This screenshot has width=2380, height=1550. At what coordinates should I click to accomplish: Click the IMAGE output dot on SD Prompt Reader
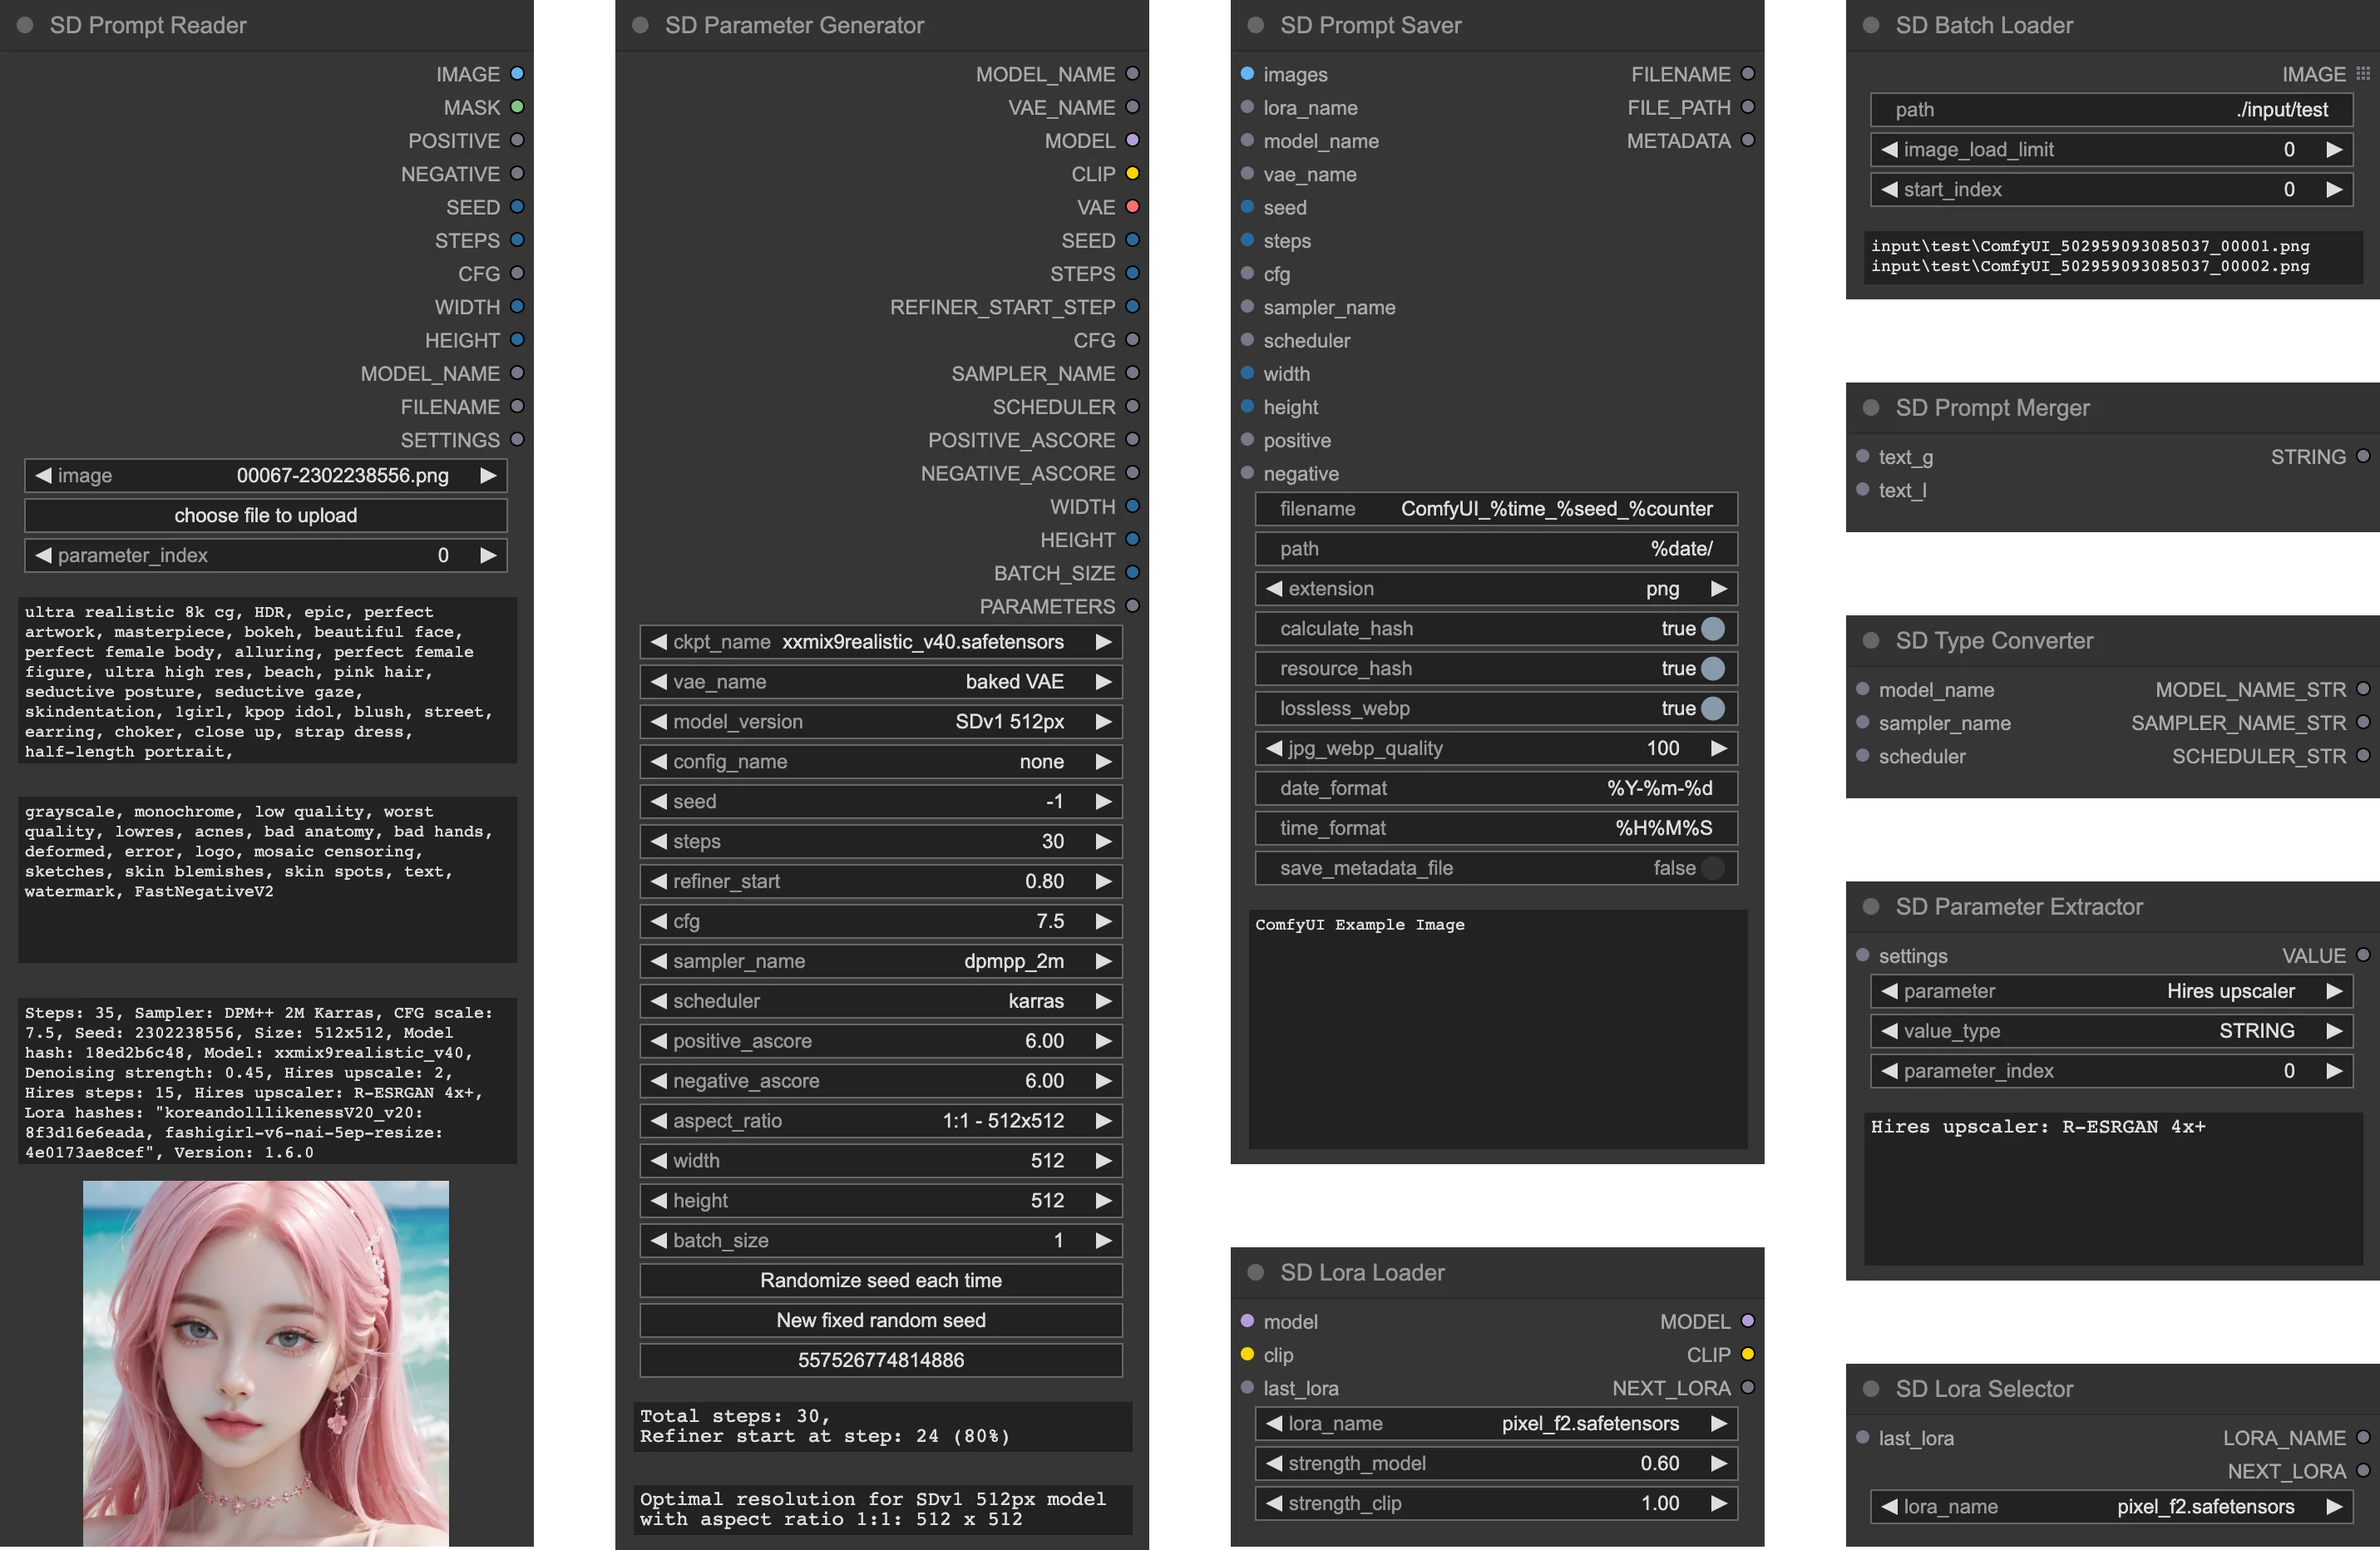517,74
